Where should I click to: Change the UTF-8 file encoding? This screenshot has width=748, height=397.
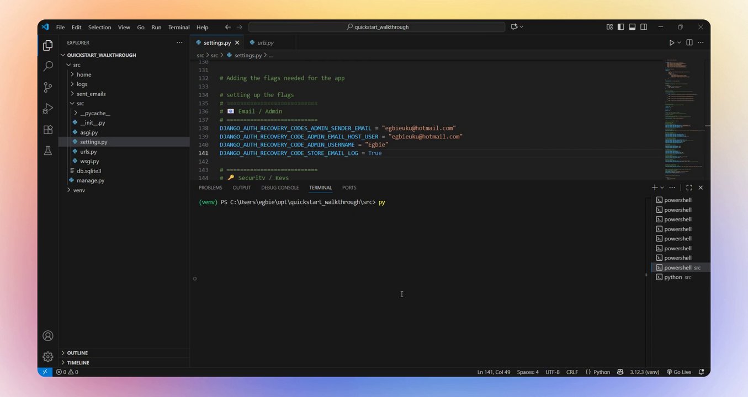(553, 372)
